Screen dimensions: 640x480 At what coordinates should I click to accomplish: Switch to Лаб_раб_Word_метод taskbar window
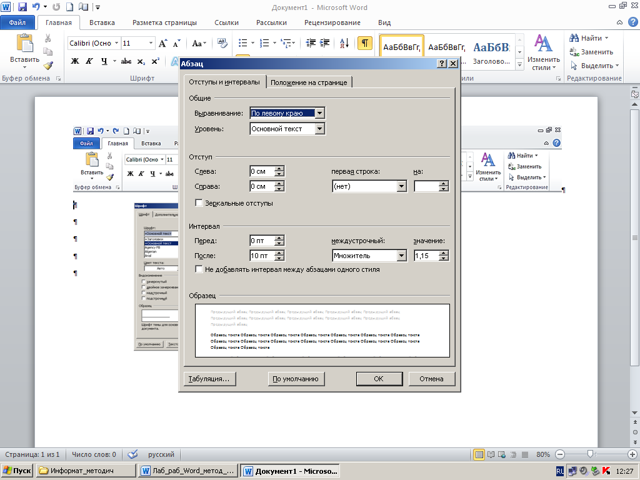[x=188, y=471]
